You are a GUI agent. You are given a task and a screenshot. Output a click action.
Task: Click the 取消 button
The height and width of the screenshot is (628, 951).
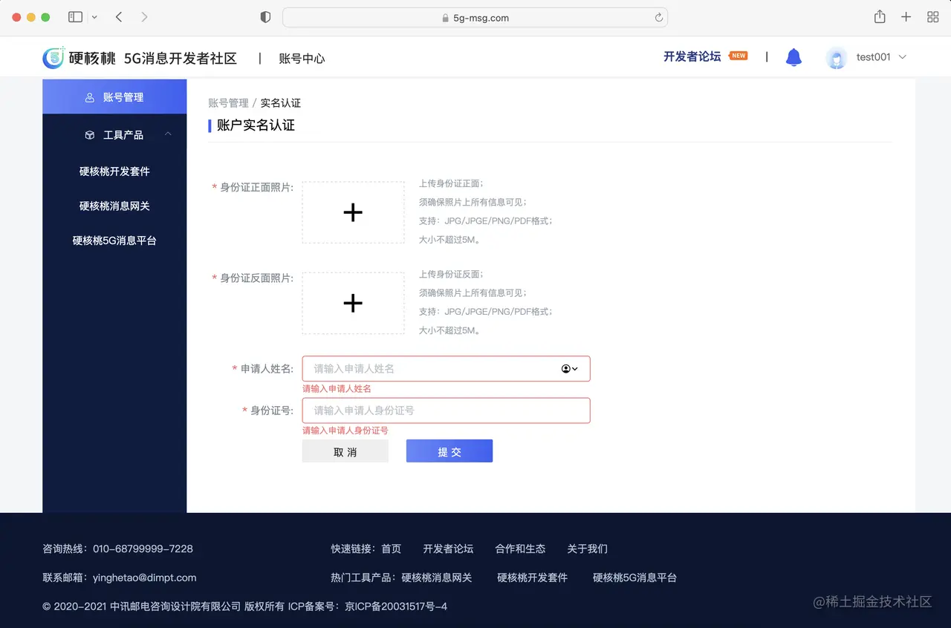[x=345, y=451]
